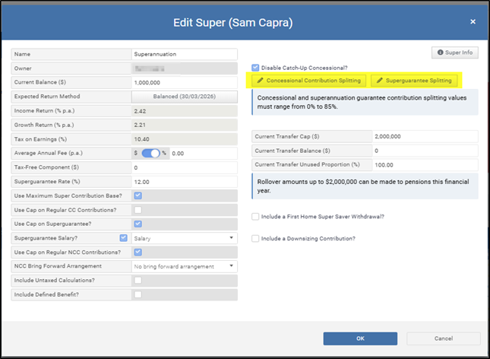Image resolution: width=490 pixels, height=359 pixels.
Task: Open Concessional Contribution Splitting editor
Action: tap(309, 80)
